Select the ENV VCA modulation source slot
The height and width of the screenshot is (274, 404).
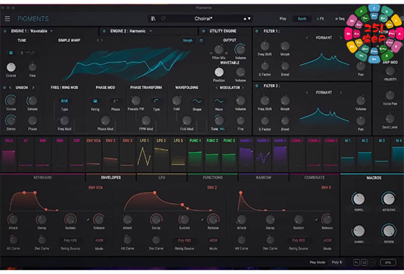tap(94, 154)
